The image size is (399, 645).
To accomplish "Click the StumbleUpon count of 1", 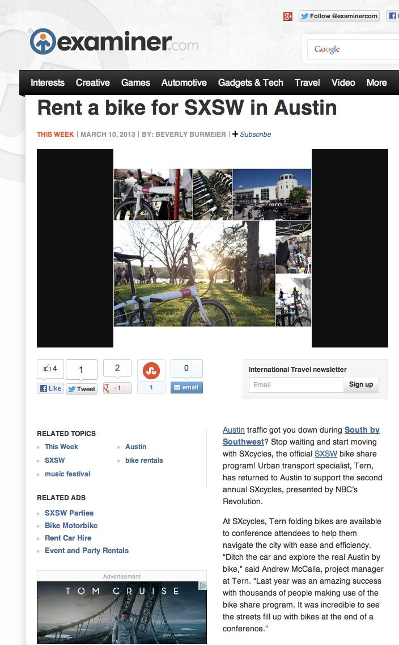I will [x=151, y=387].
